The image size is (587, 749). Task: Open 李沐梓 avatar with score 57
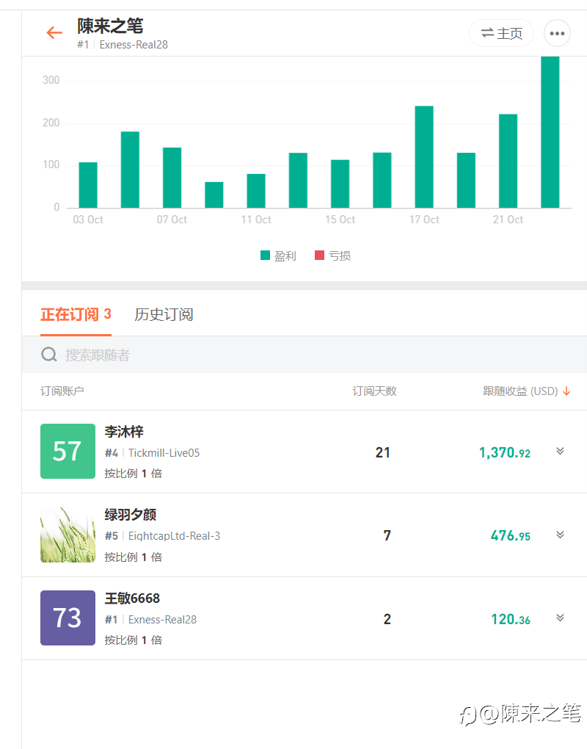coord(68,451)
